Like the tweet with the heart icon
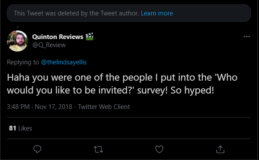This screenshot has height=160, width=259. pyautogui.click(x=159, y=149)
